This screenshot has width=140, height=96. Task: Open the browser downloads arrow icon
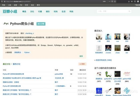(x=129, y=2)
